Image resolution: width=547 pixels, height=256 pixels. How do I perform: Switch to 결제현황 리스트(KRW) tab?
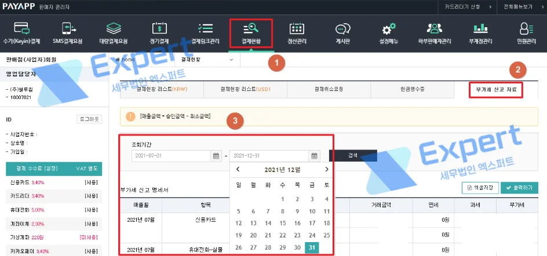tap(162, 89)
